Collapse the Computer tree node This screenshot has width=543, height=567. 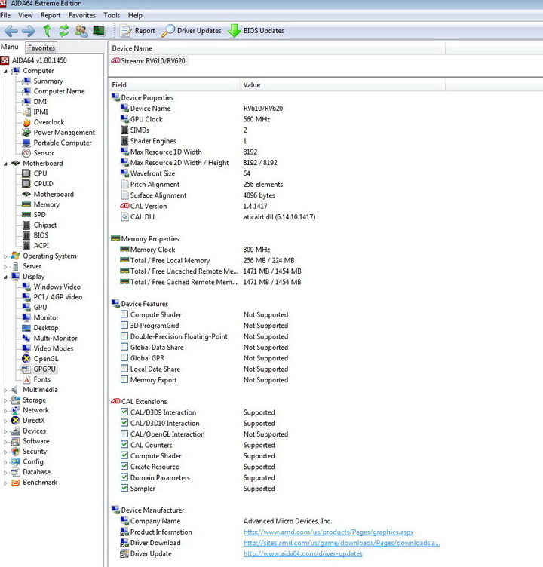click(5, 71)
